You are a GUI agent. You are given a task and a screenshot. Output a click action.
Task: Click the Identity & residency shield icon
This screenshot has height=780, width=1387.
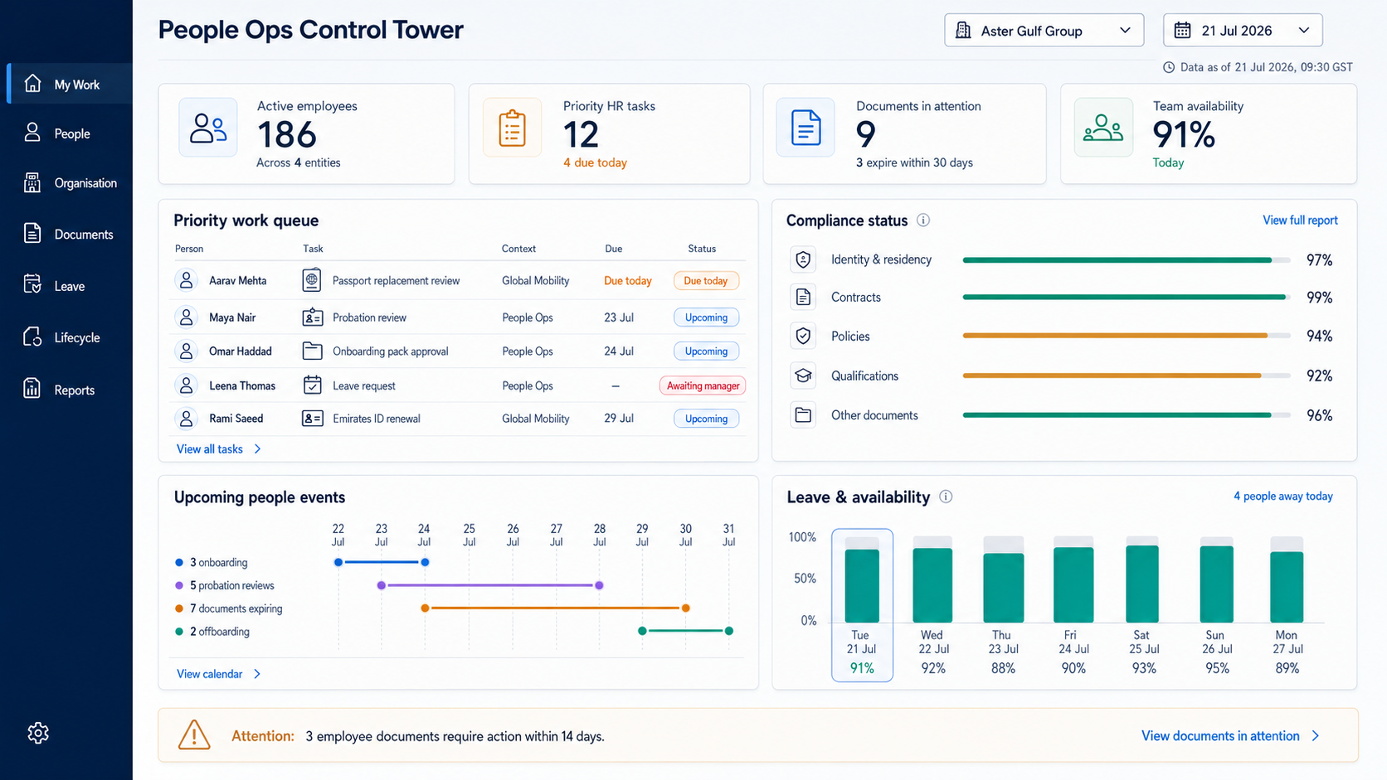(x=803, y=259)
